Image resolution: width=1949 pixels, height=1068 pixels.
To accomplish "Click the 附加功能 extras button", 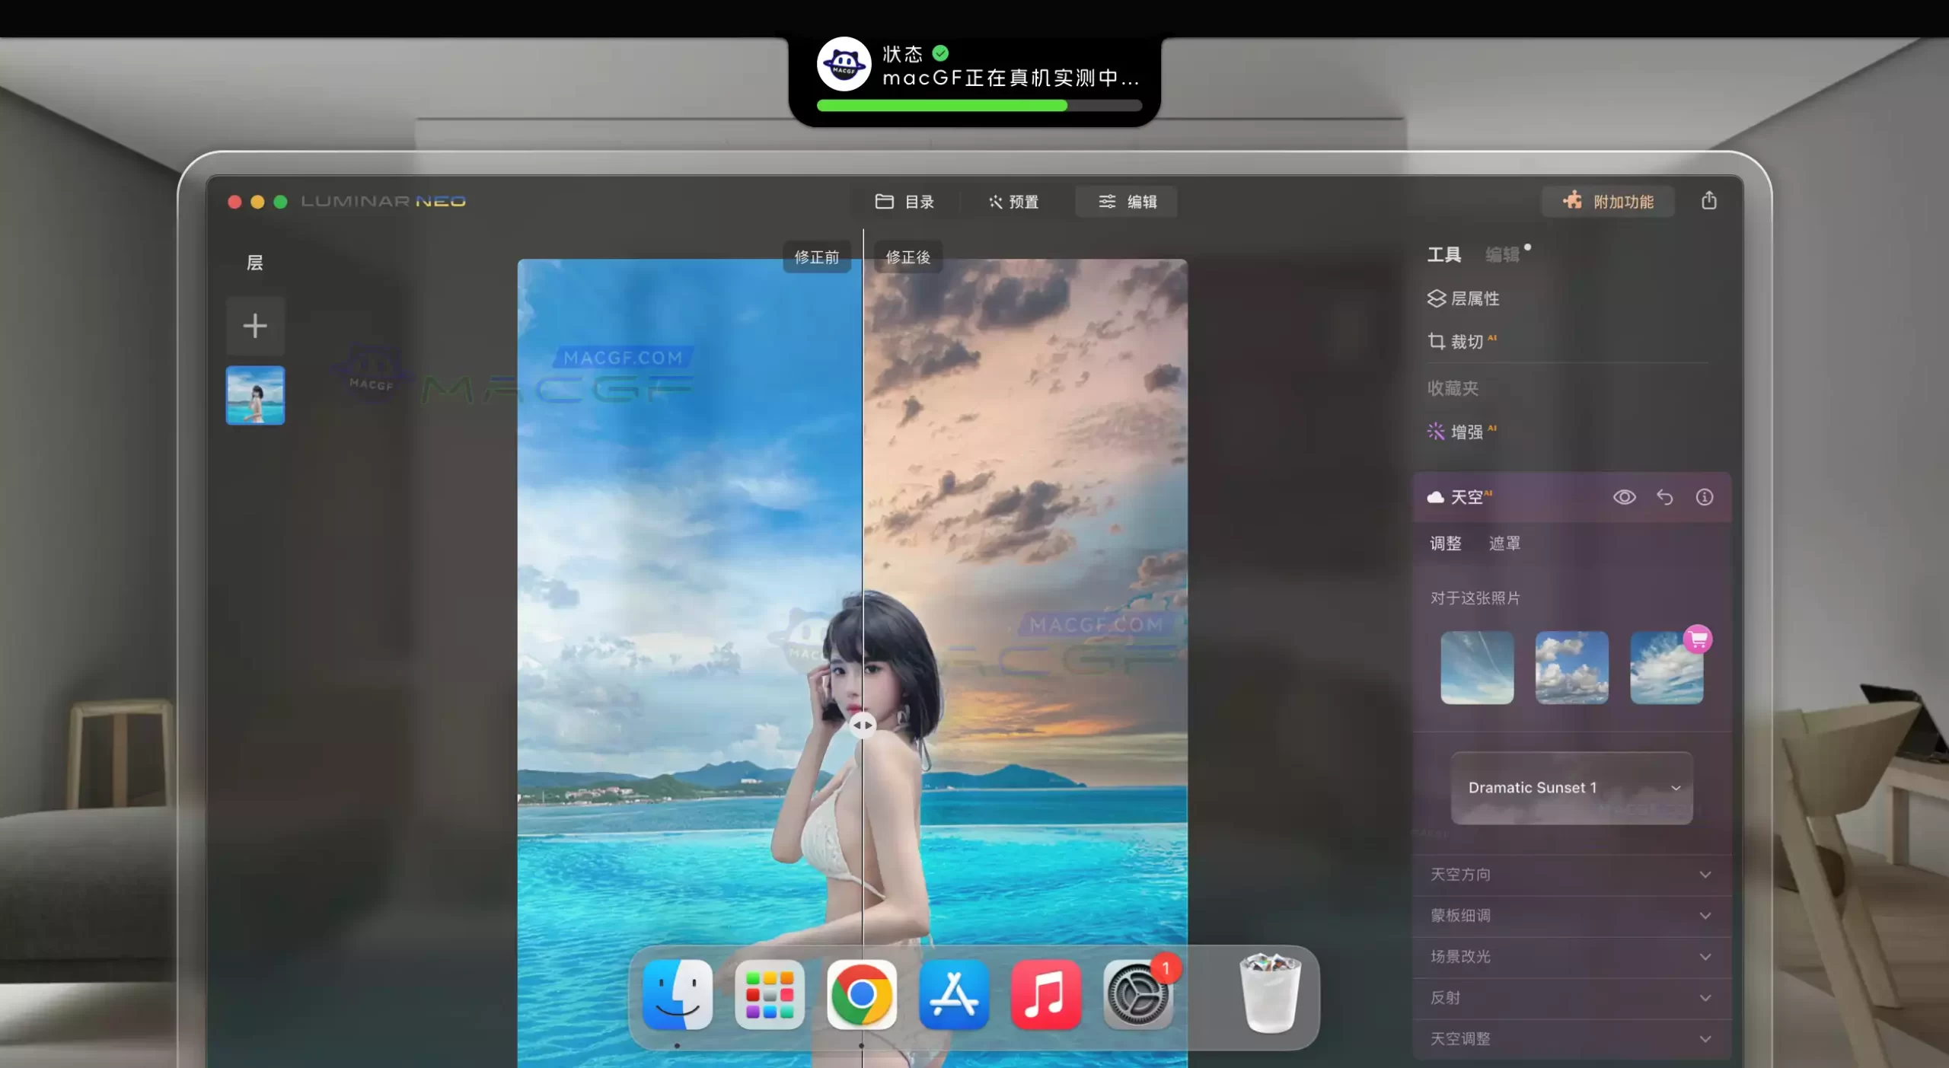I will click(1608, 202).
